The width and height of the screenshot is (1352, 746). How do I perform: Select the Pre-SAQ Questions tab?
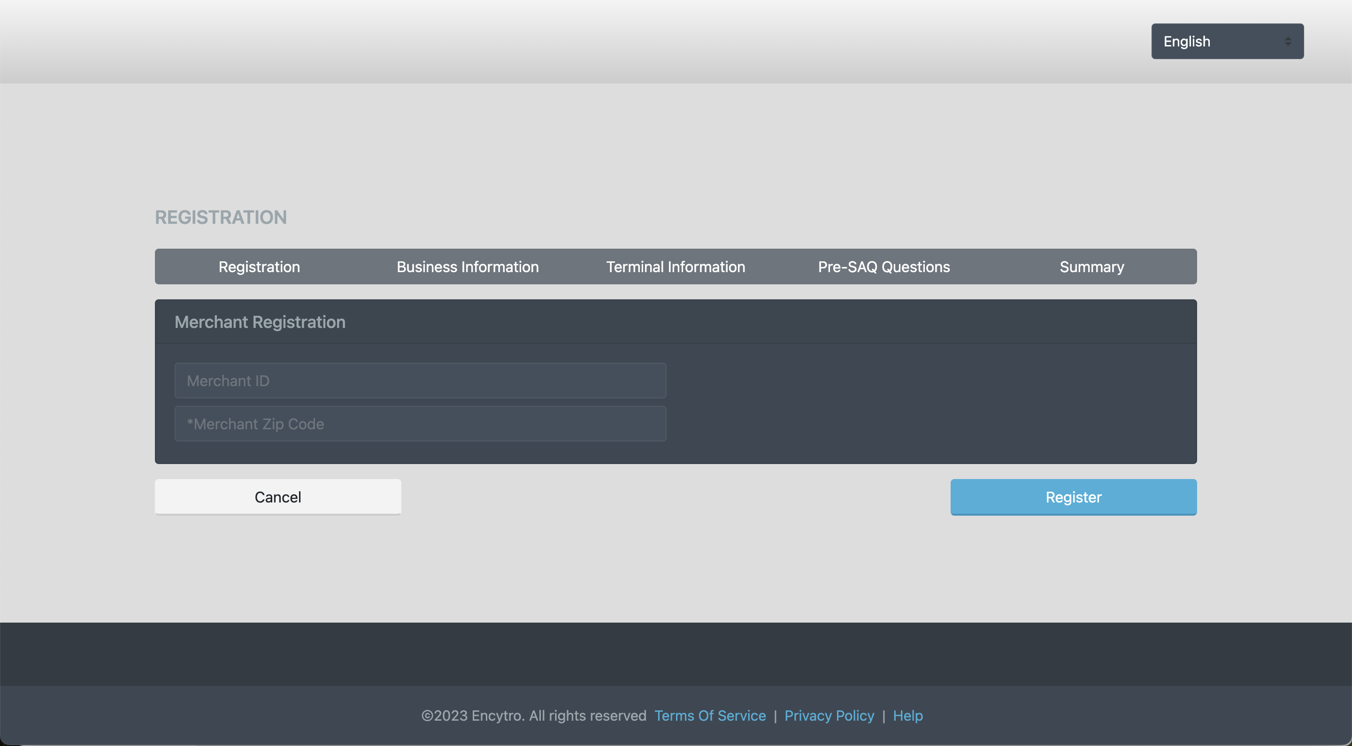point(884,266)
